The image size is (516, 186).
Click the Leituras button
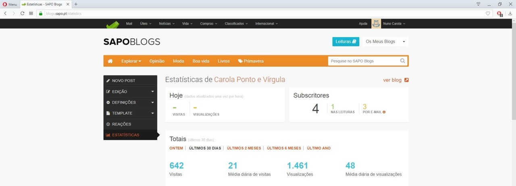point(345,42)
